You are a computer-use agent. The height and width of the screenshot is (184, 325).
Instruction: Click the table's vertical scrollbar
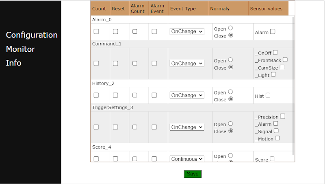pos(293,85)
